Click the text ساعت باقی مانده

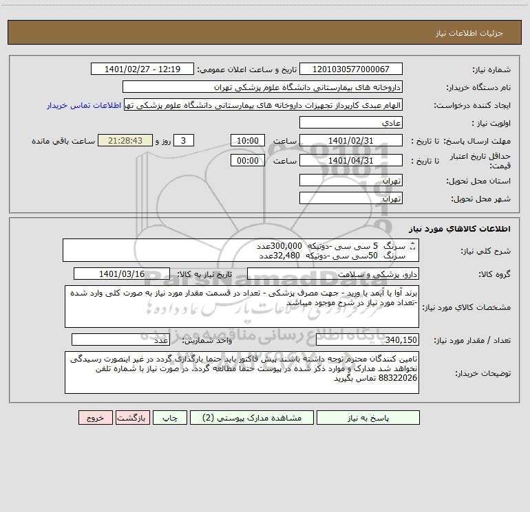click(63, 141)
